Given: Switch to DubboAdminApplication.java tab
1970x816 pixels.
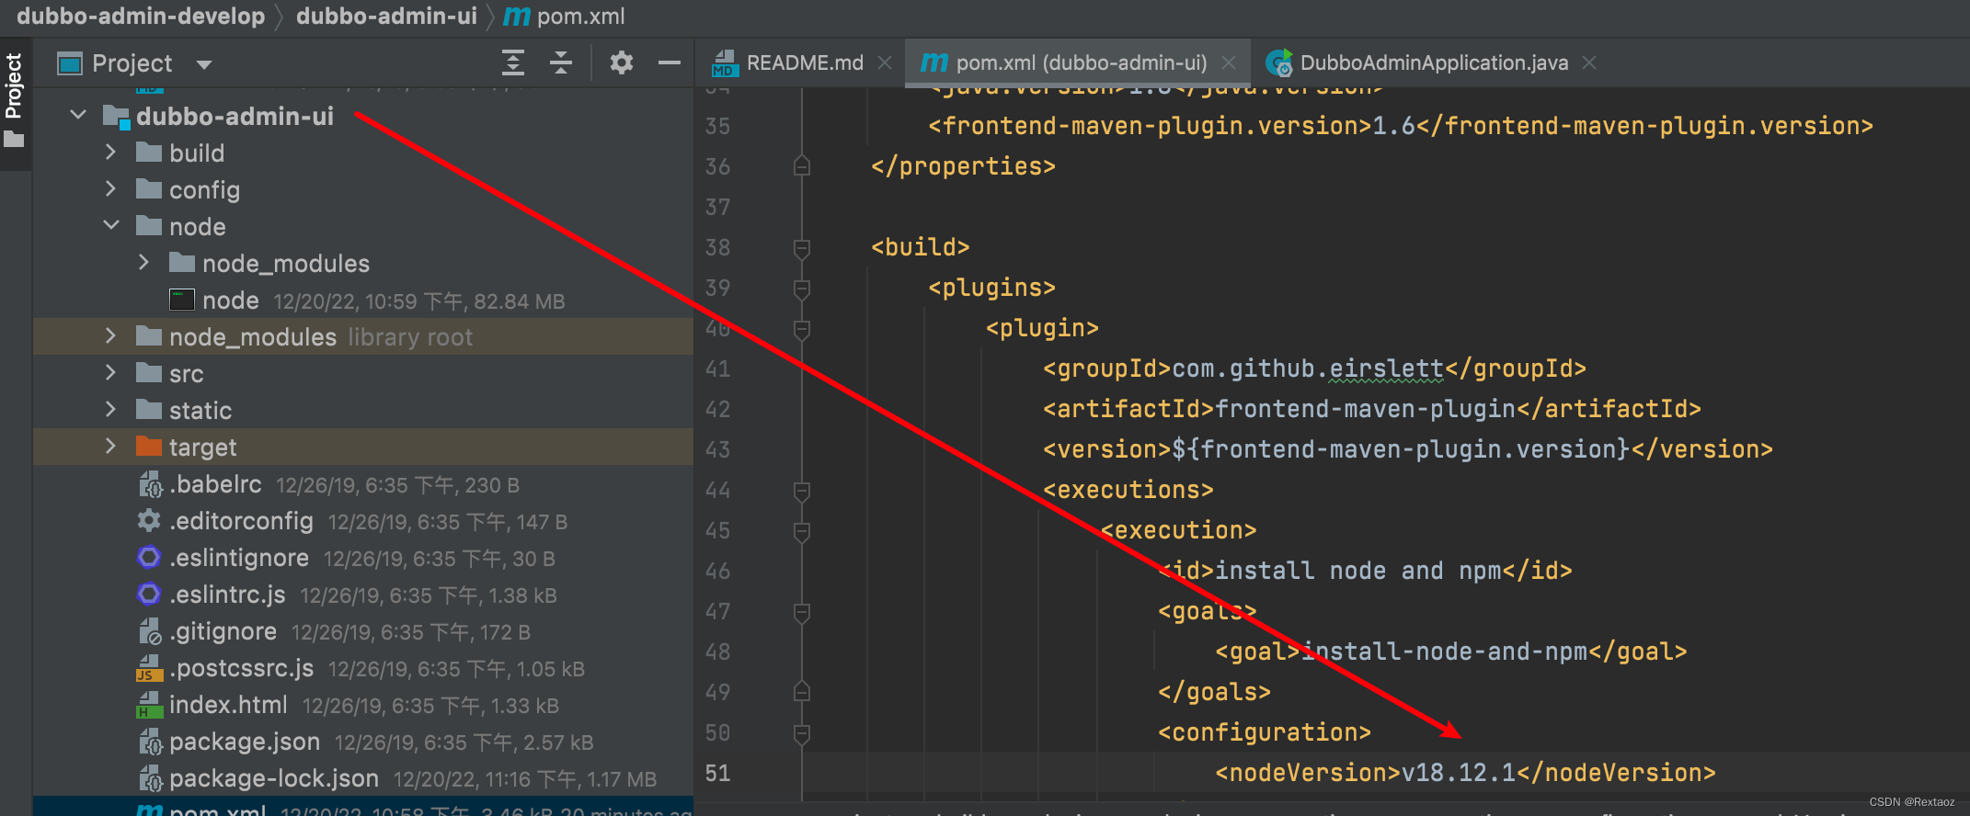Looking at the screenshot, I should coord(1434,62).
